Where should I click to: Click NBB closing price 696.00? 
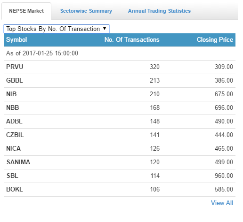coord(224,108)
